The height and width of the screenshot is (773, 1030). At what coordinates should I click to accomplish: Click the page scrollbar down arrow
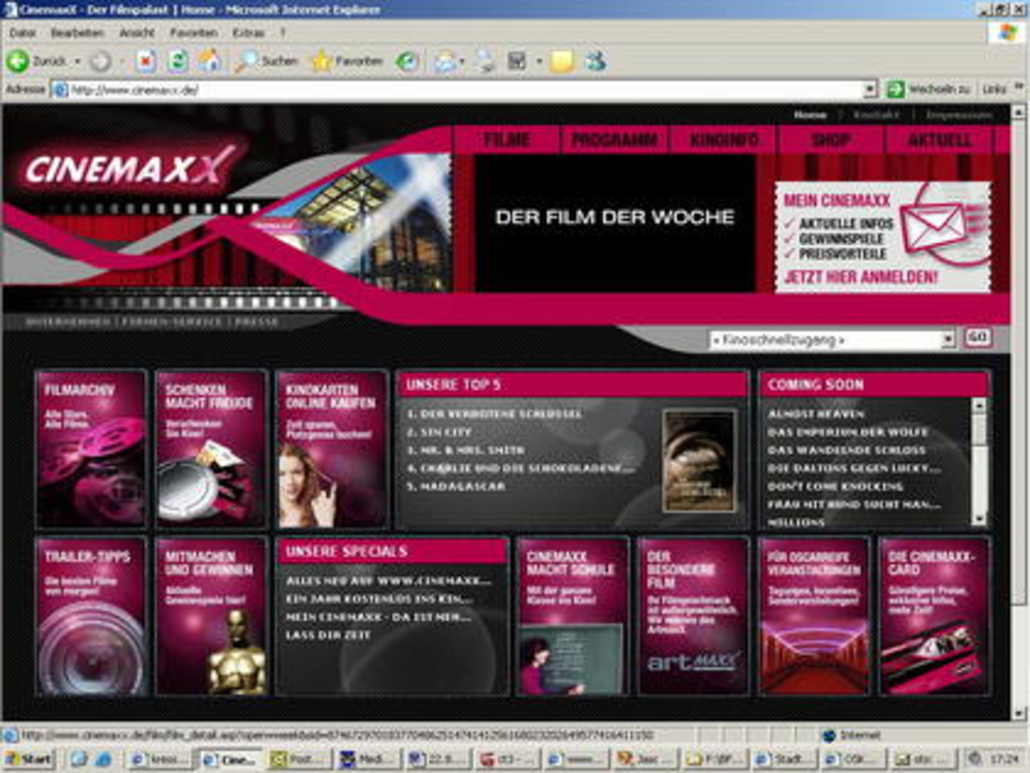coord(1018,713)
